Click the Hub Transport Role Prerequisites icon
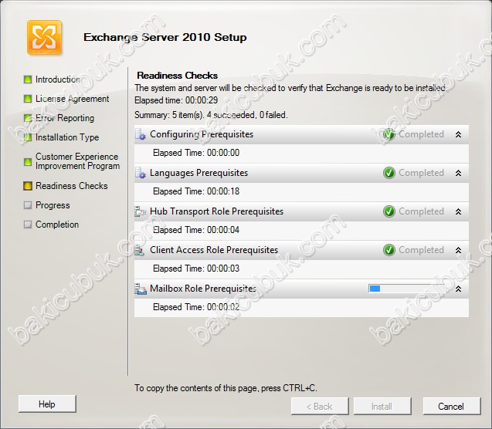The width and height of the screenshot is (492, 429). pyautogui.click(x=141, y=211)
